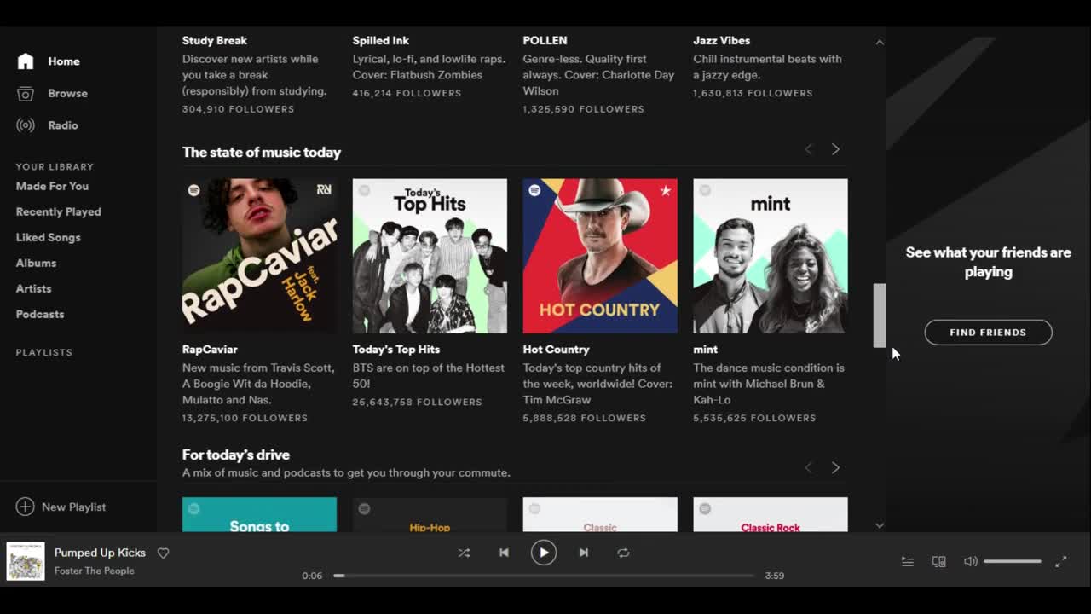This screenshot has height=614, width=1091.
Task: Open the RapCaviar title link
Action: pyautogui.click(x=210, y=350)
